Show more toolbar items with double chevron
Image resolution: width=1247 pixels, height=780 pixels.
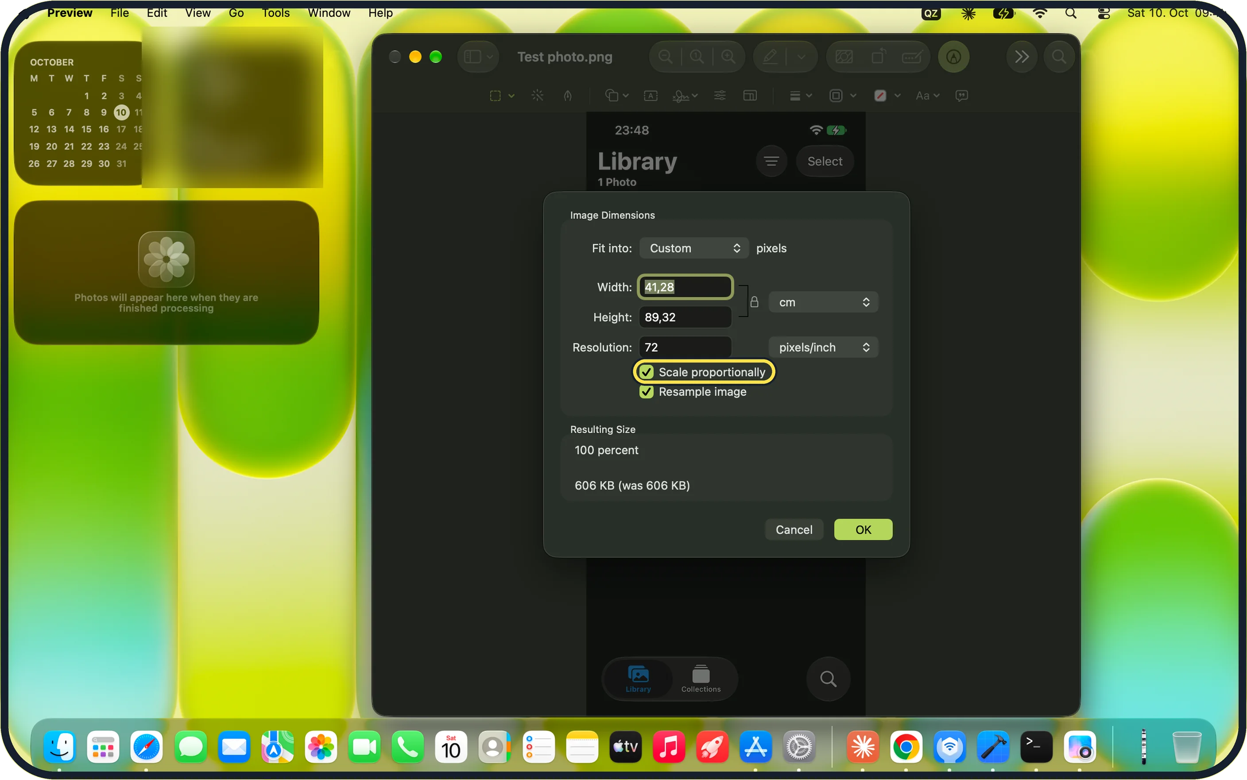[x=1022, y=57]
